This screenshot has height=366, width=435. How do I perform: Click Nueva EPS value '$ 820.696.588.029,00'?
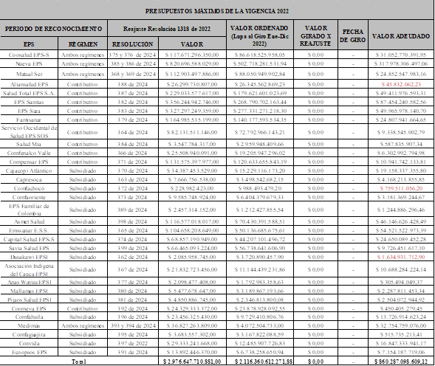pyautogui.click(x=192, y=63)
